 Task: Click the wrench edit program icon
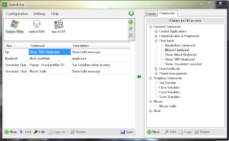click(131, 29)
